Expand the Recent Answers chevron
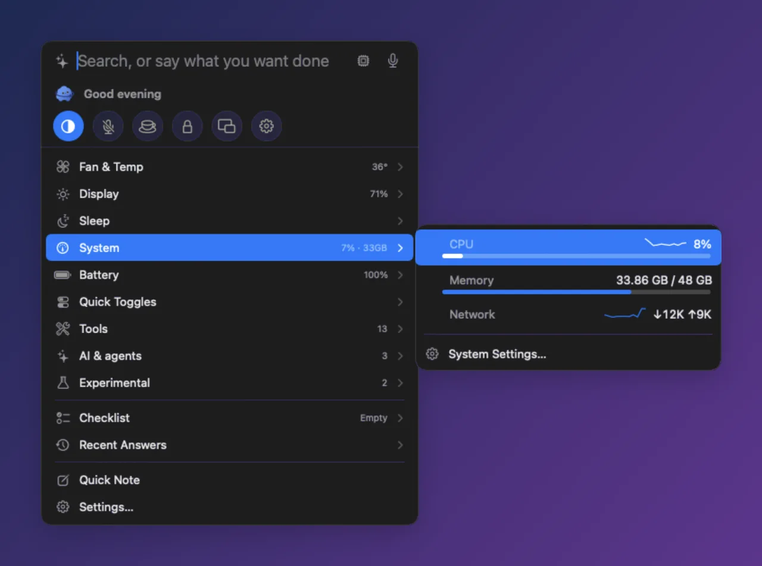 click(x=400, y=445)
